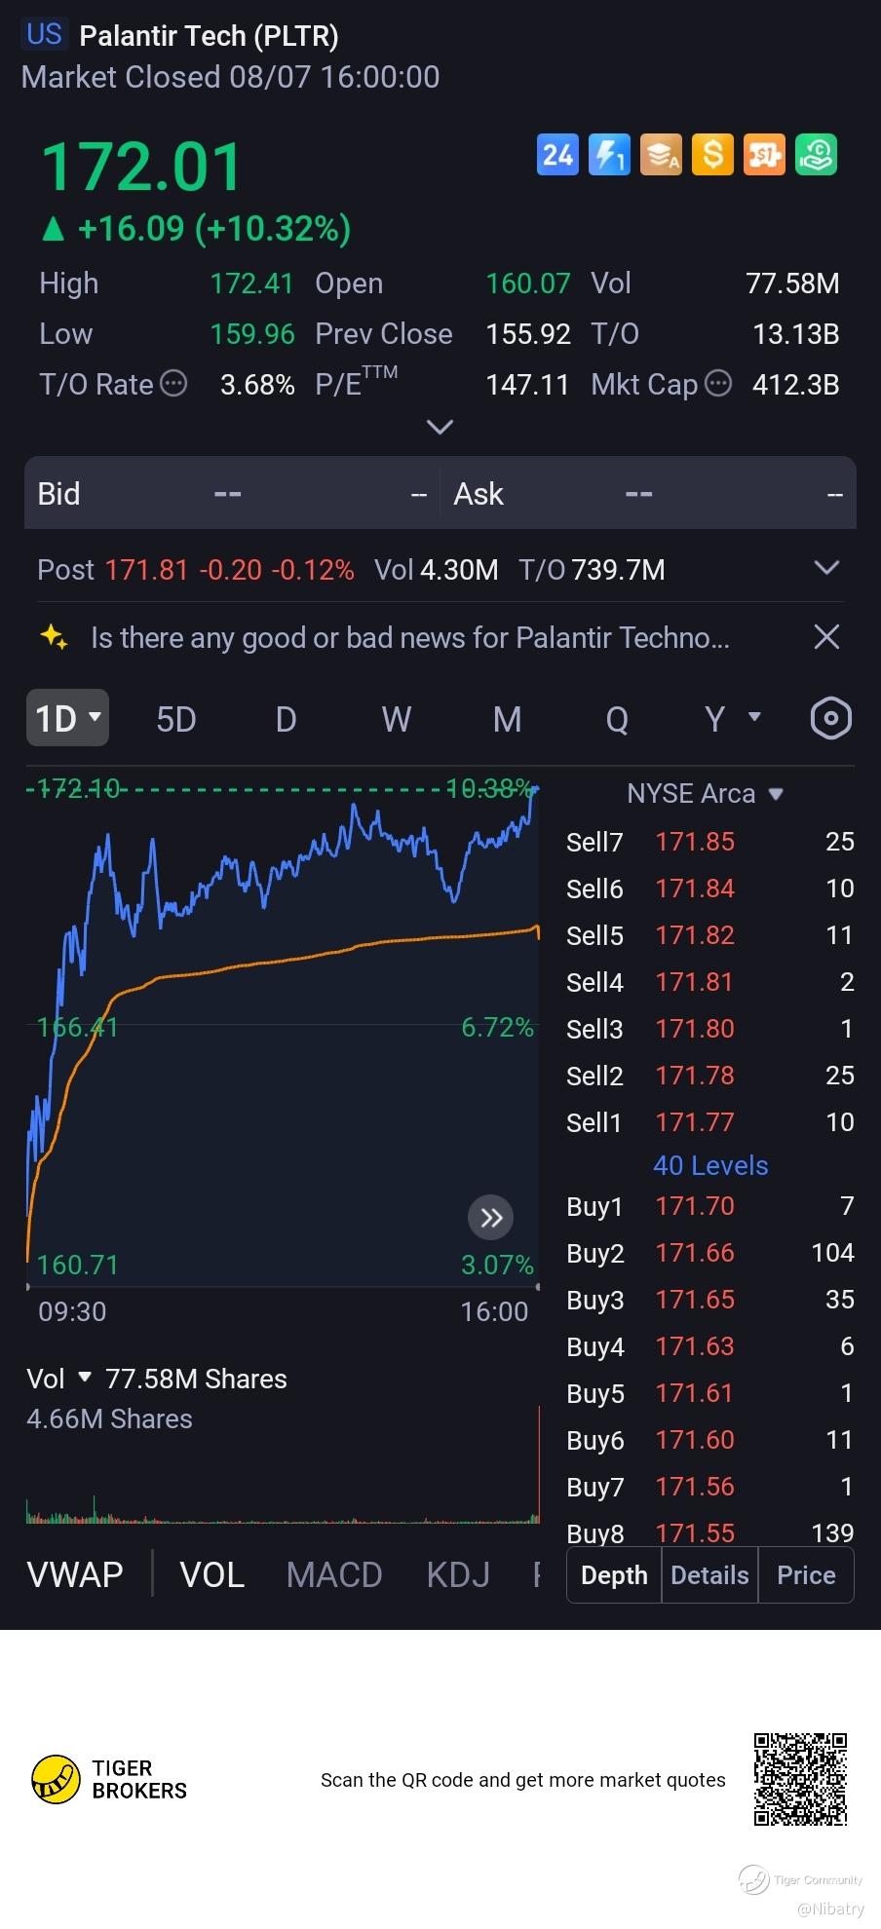Open the NYSE Arca exchange dropdown
This screenshot has height=1929, width=881.
pyautogui.click(x=706, y=794)
